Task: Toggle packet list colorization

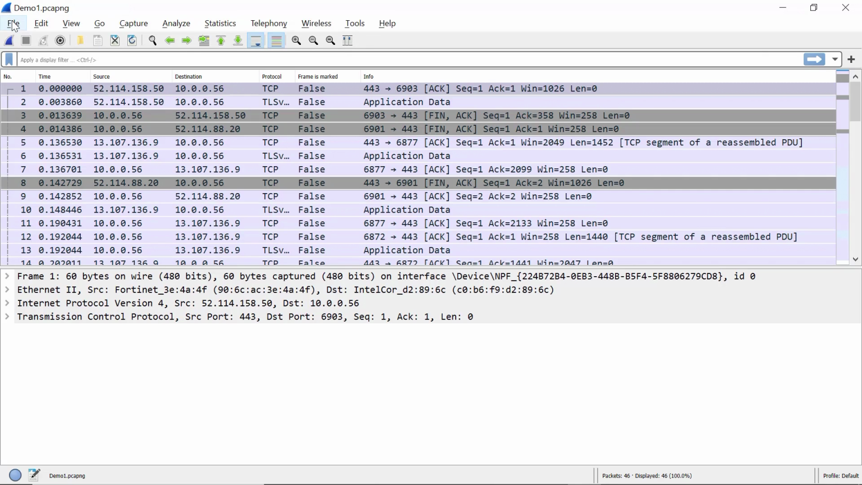Action: 277,40
